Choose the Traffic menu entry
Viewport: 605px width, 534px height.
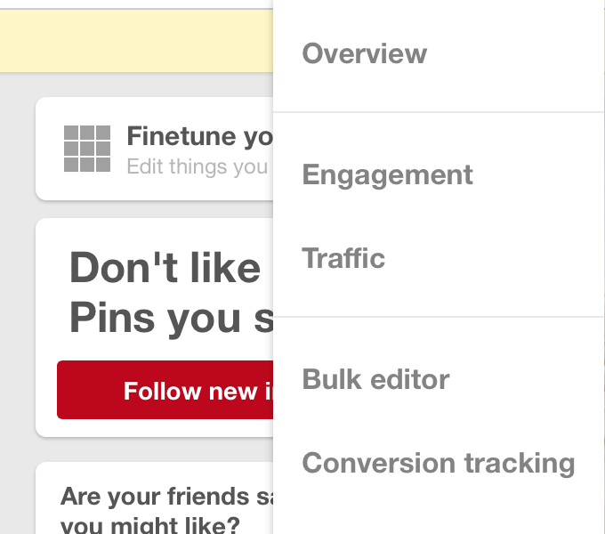pos(343,258)
